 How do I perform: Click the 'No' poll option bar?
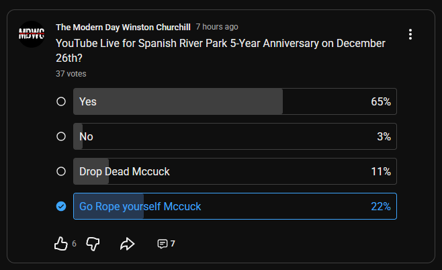[234, 136]
